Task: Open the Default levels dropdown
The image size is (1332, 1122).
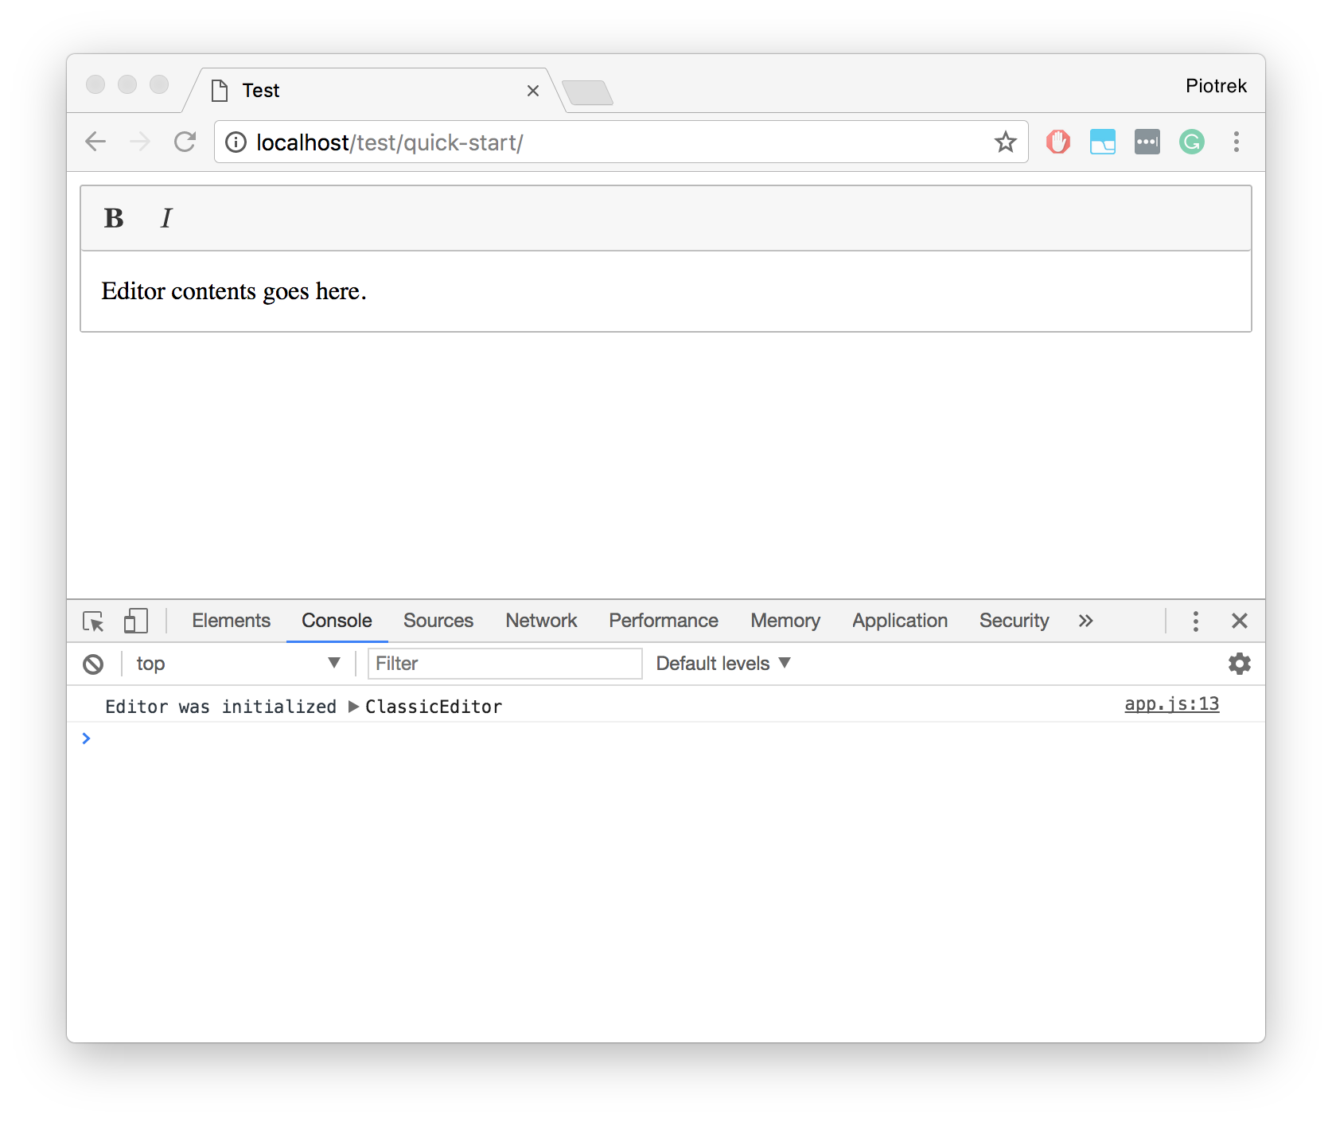Action: pos(722,664)
